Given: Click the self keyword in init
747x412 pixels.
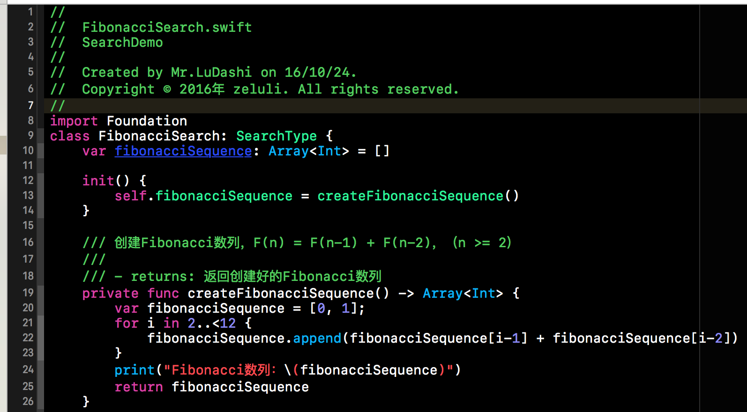Looking at the screenshot, I should (x=130, y=196).
